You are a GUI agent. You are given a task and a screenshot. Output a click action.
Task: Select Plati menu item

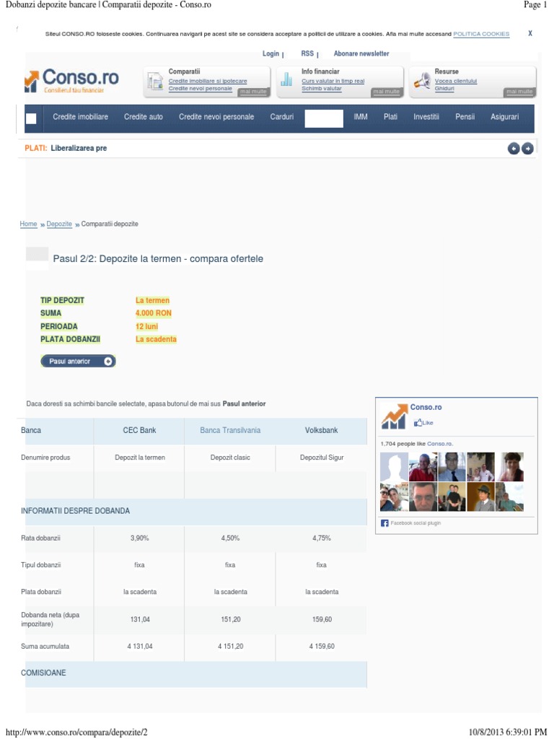[x=390, y=117]
